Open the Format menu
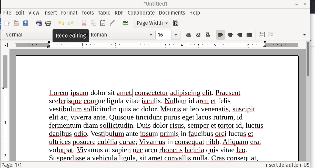This screenshot has height=168, width=315. (x=69, y=13)
